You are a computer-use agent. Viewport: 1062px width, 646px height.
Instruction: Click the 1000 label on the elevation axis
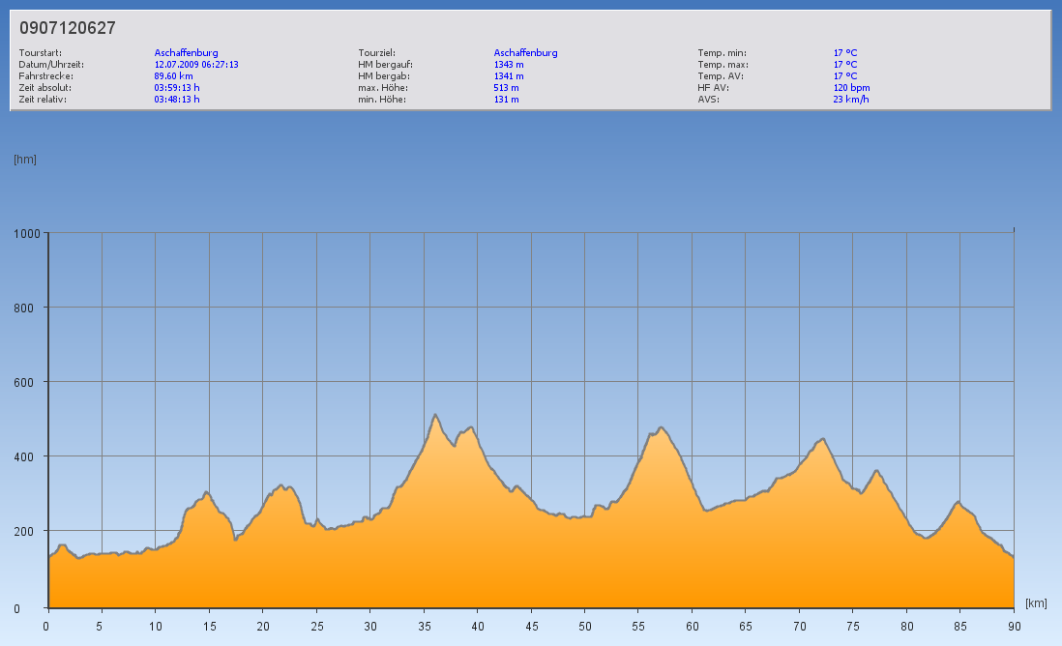[x=27, y=233]
